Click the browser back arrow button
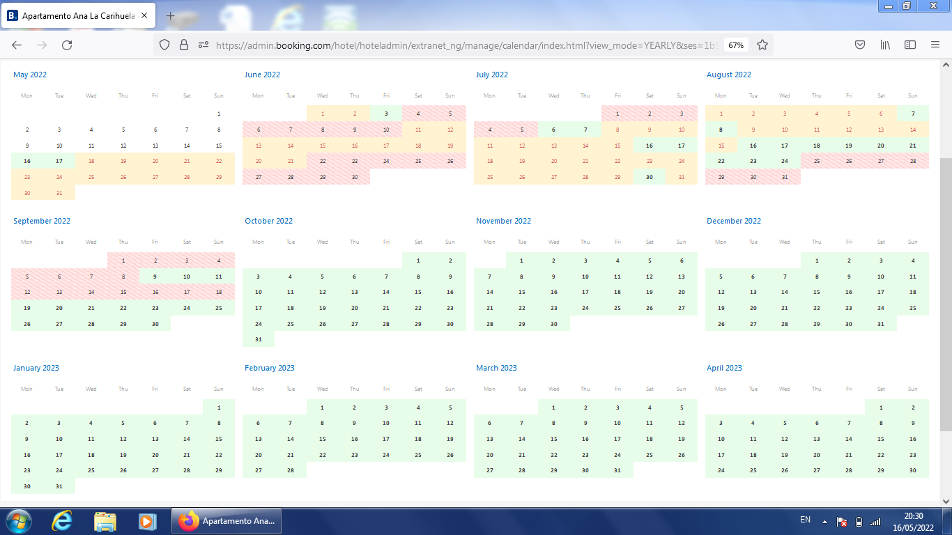This screenshot has height=535, width=952. coord(17,45)
